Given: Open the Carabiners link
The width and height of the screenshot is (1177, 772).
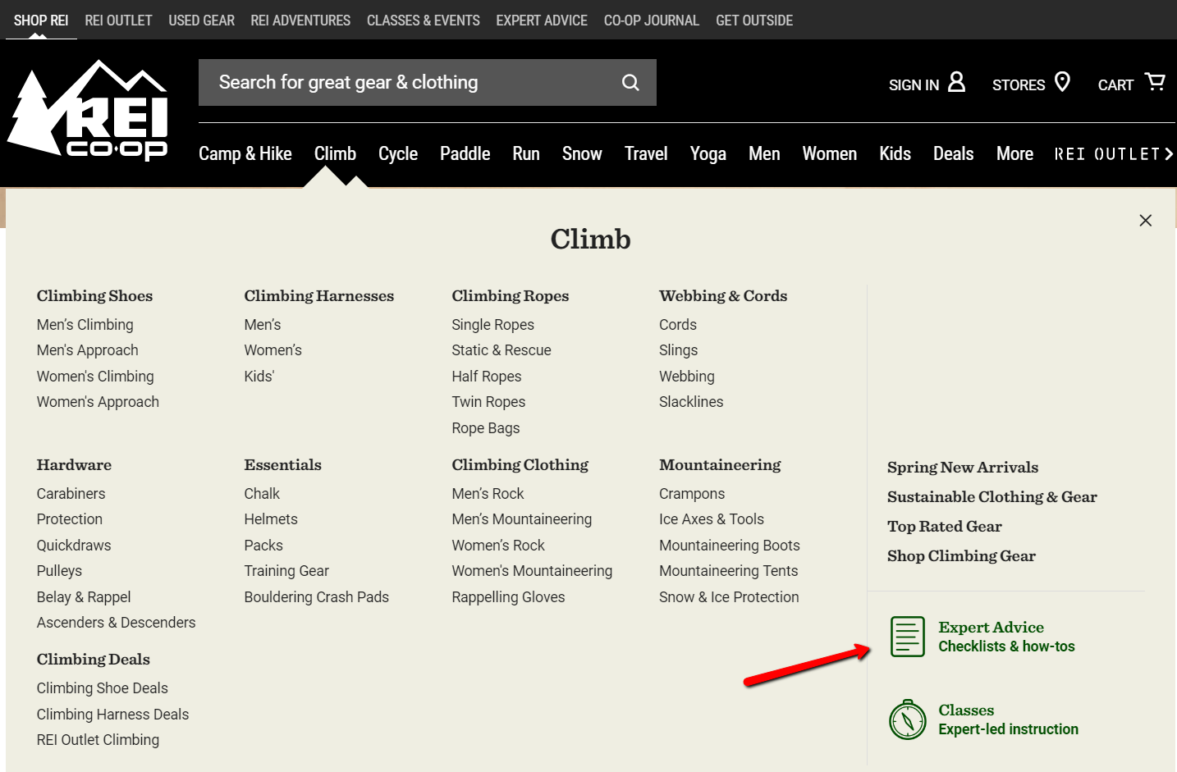Looking at the screenshot, I should 71,494.
